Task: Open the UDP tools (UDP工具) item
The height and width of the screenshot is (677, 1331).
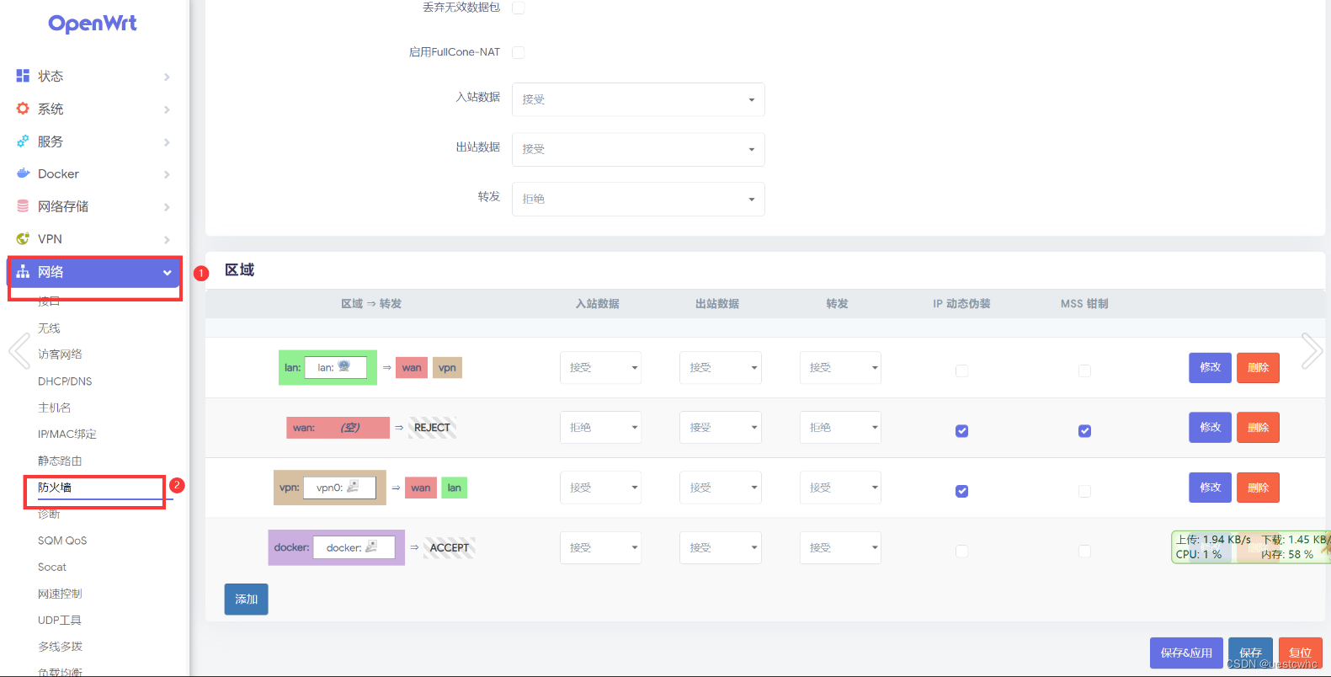Action: click(x=60, y=620)
